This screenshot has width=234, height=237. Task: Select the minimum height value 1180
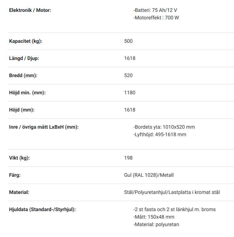(x=130, y=93)
